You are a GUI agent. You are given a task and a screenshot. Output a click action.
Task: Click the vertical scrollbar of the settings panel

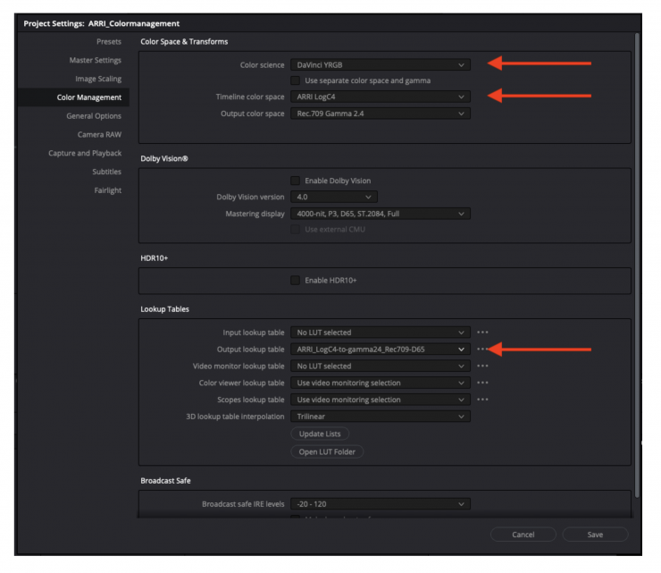[x=636, y=268]
